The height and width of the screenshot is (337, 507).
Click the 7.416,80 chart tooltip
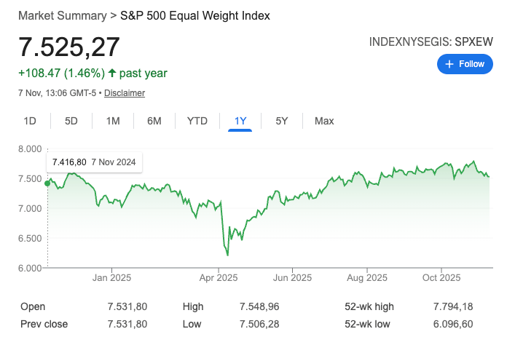tap(95, 162)
